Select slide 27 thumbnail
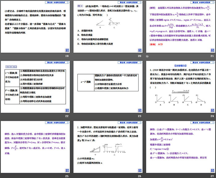The width and height of the screenshot is (216, 178). 181,147
